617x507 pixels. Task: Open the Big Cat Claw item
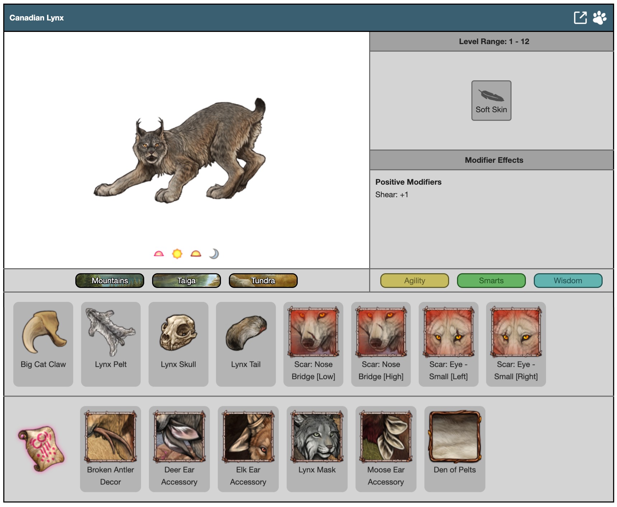[43, 343]
